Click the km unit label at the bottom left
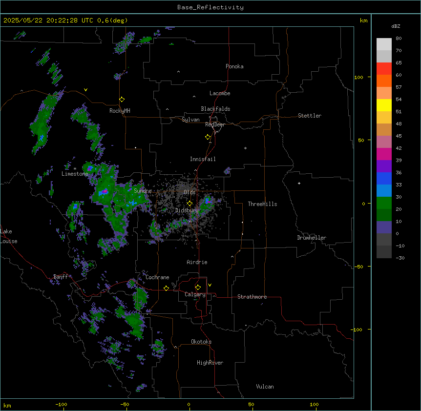The height and width of the screenshot is (411, 421). pos(7,406)
